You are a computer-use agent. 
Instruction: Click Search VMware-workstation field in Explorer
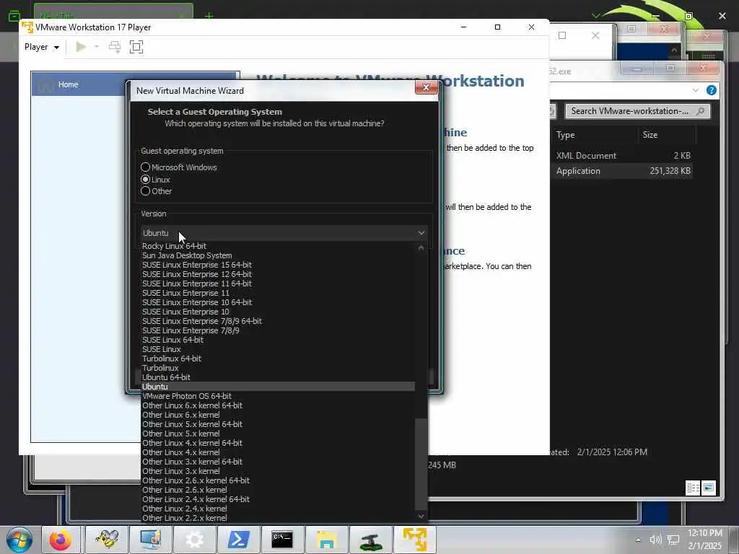coord(637,111)
